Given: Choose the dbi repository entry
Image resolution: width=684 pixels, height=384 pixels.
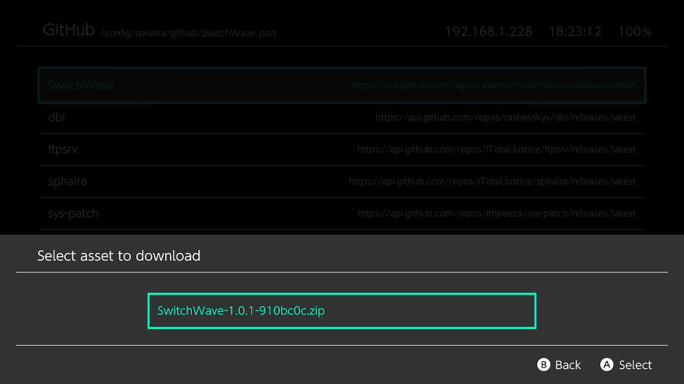Looking at the screenshot, I should [x=342, y=117].
